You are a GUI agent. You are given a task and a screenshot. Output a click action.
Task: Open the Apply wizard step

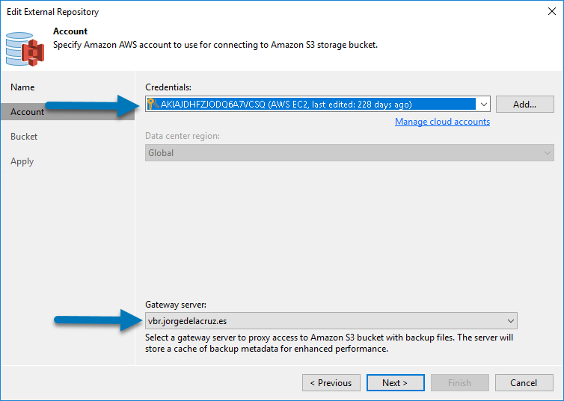click(22, 161)
